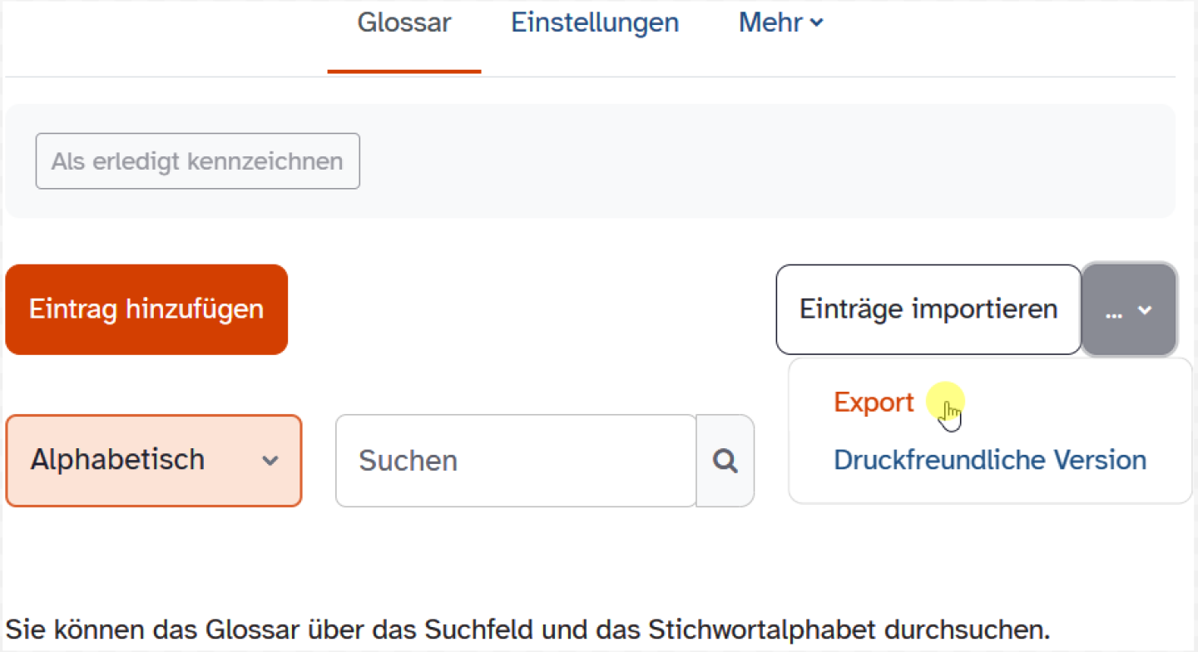The image size is (1198, 652).
Task: Mark activity done via Als erledigt kennzeichnen
Action: (x=197, y=161)
